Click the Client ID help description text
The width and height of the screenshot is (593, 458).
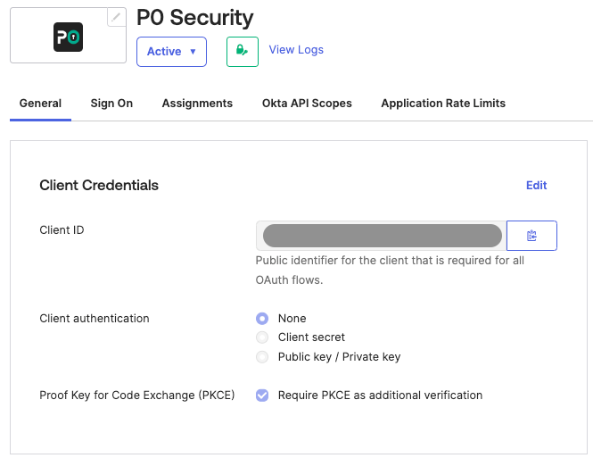coord(390,270)
